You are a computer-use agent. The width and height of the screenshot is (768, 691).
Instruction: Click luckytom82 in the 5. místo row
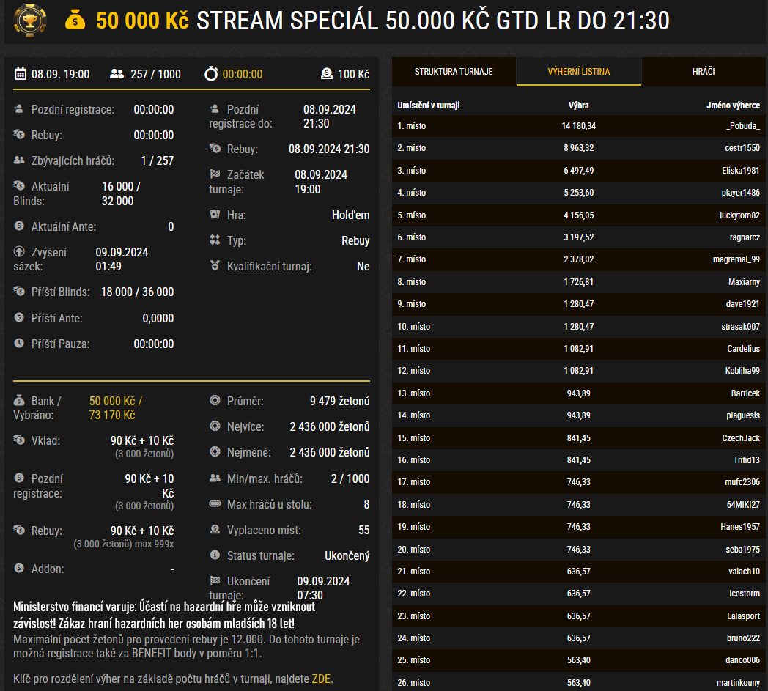coord(739,215)
